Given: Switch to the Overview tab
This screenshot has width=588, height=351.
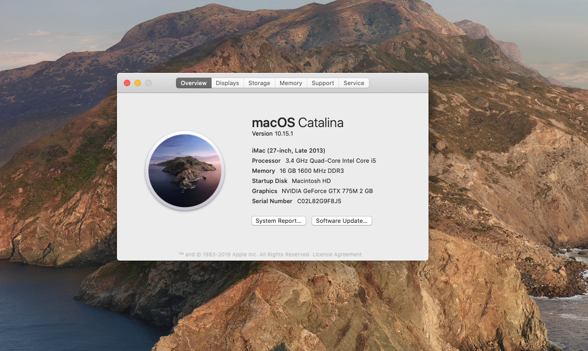Looking at the screenshot, I should [x=194, y=83].
